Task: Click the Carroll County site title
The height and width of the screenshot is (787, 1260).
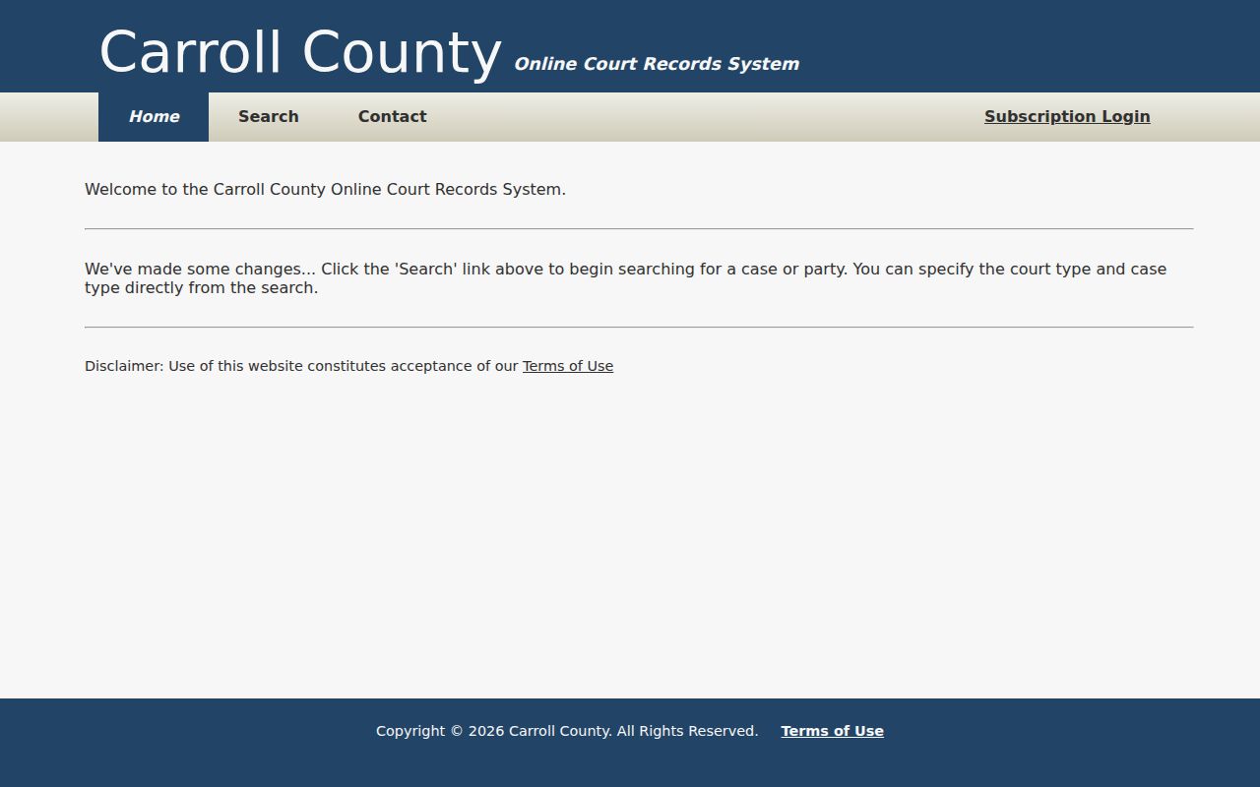Action: pyautogui.click(x=300, y=52)
